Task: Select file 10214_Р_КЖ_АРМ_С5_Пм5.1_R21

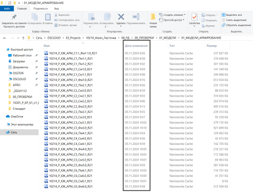Action: (x=71, y=154)
